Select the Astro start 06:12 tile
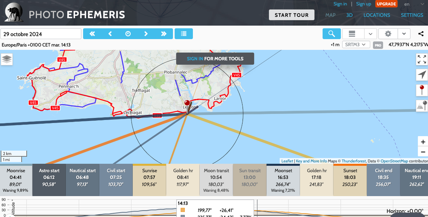The height and width of the screenshot is (217, 428). pyautogui.click(x=49, y=180)
